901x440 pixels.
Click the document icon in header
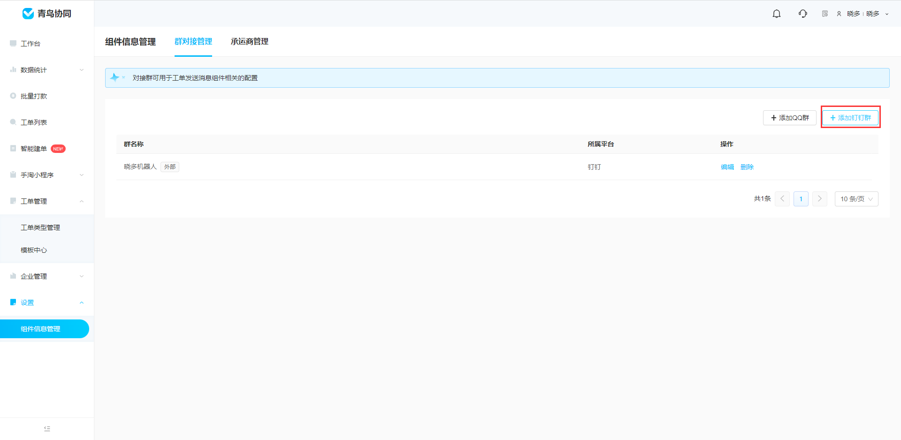click(825, 14)
